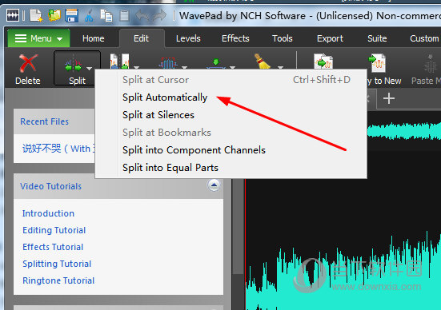The height and width of the screenshot is (310, 441).
Task: Open the dropdown arrow beside the broom icon
Action: [280, 67]
